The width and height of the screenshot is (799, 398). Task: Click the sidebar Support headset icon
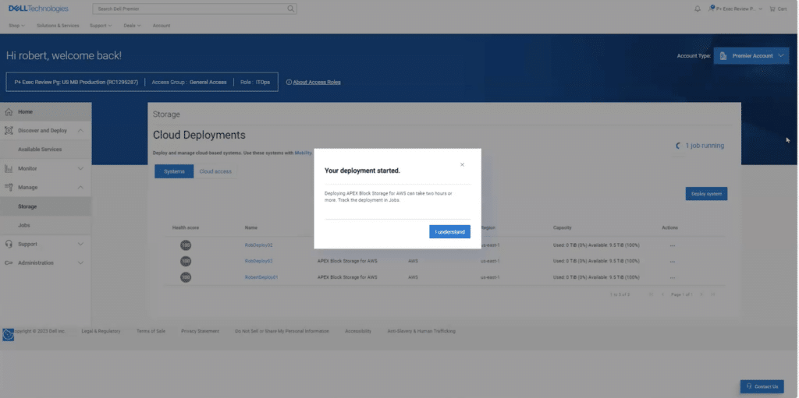point(9,245)
